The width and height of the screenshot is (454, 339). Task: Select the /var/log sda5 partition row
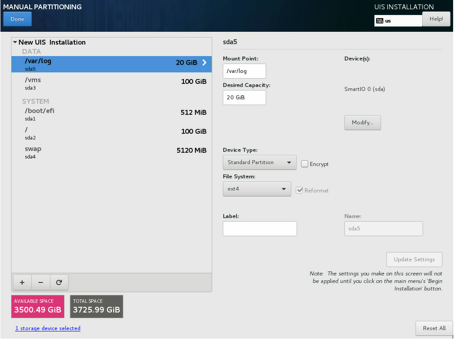[x=111, y=64]
